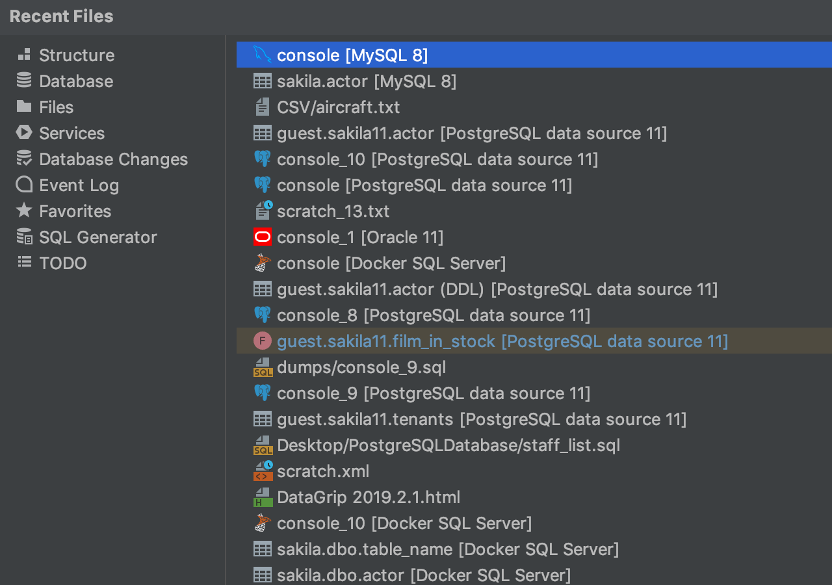Screen dimensions: 832x585
Task: Open the Database tool window
Action: coord(75,81)
